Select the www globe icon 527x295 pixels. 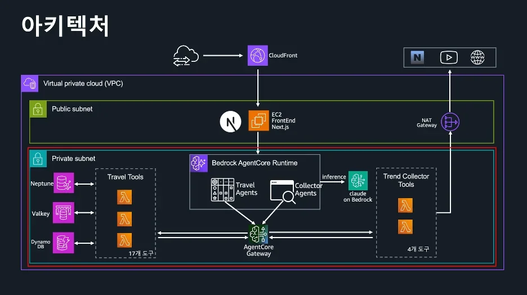(x=477, y=57)
